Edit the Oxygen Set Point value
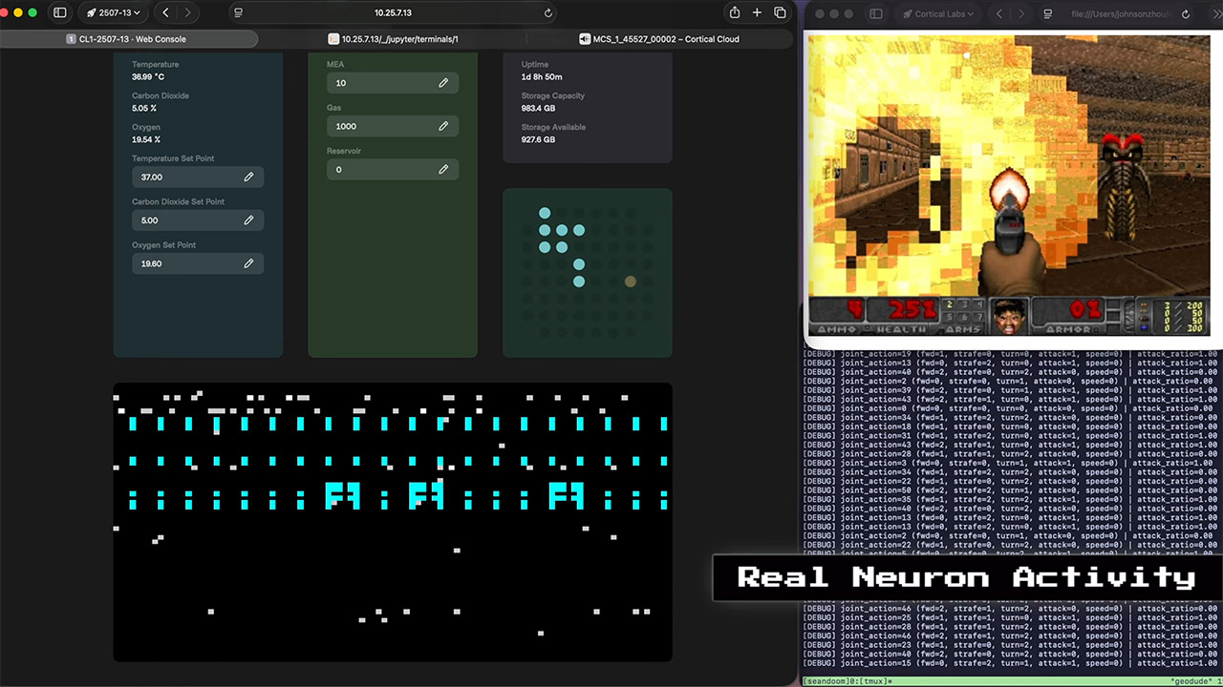The width and height of the screenshot is (1223, 687). point(248,263)
